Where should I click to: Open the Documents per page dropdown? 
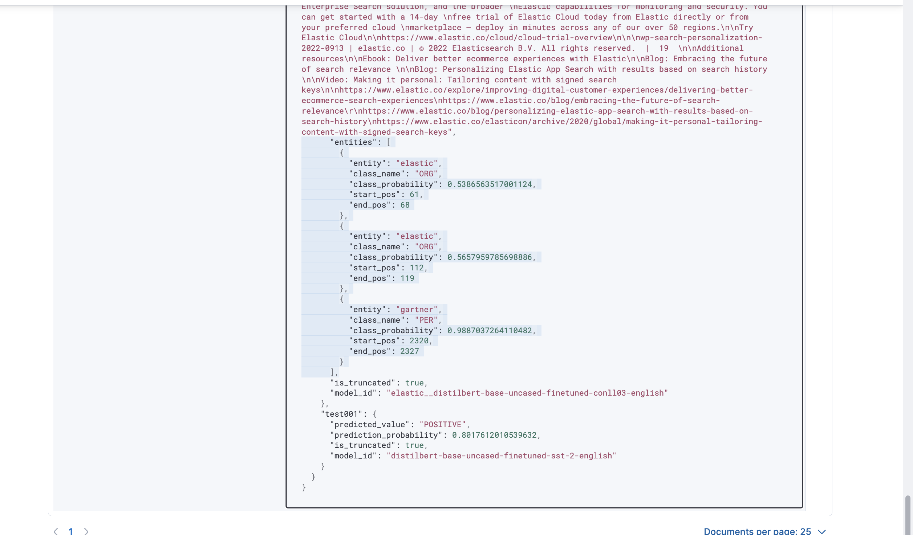[x=757, y=531]
